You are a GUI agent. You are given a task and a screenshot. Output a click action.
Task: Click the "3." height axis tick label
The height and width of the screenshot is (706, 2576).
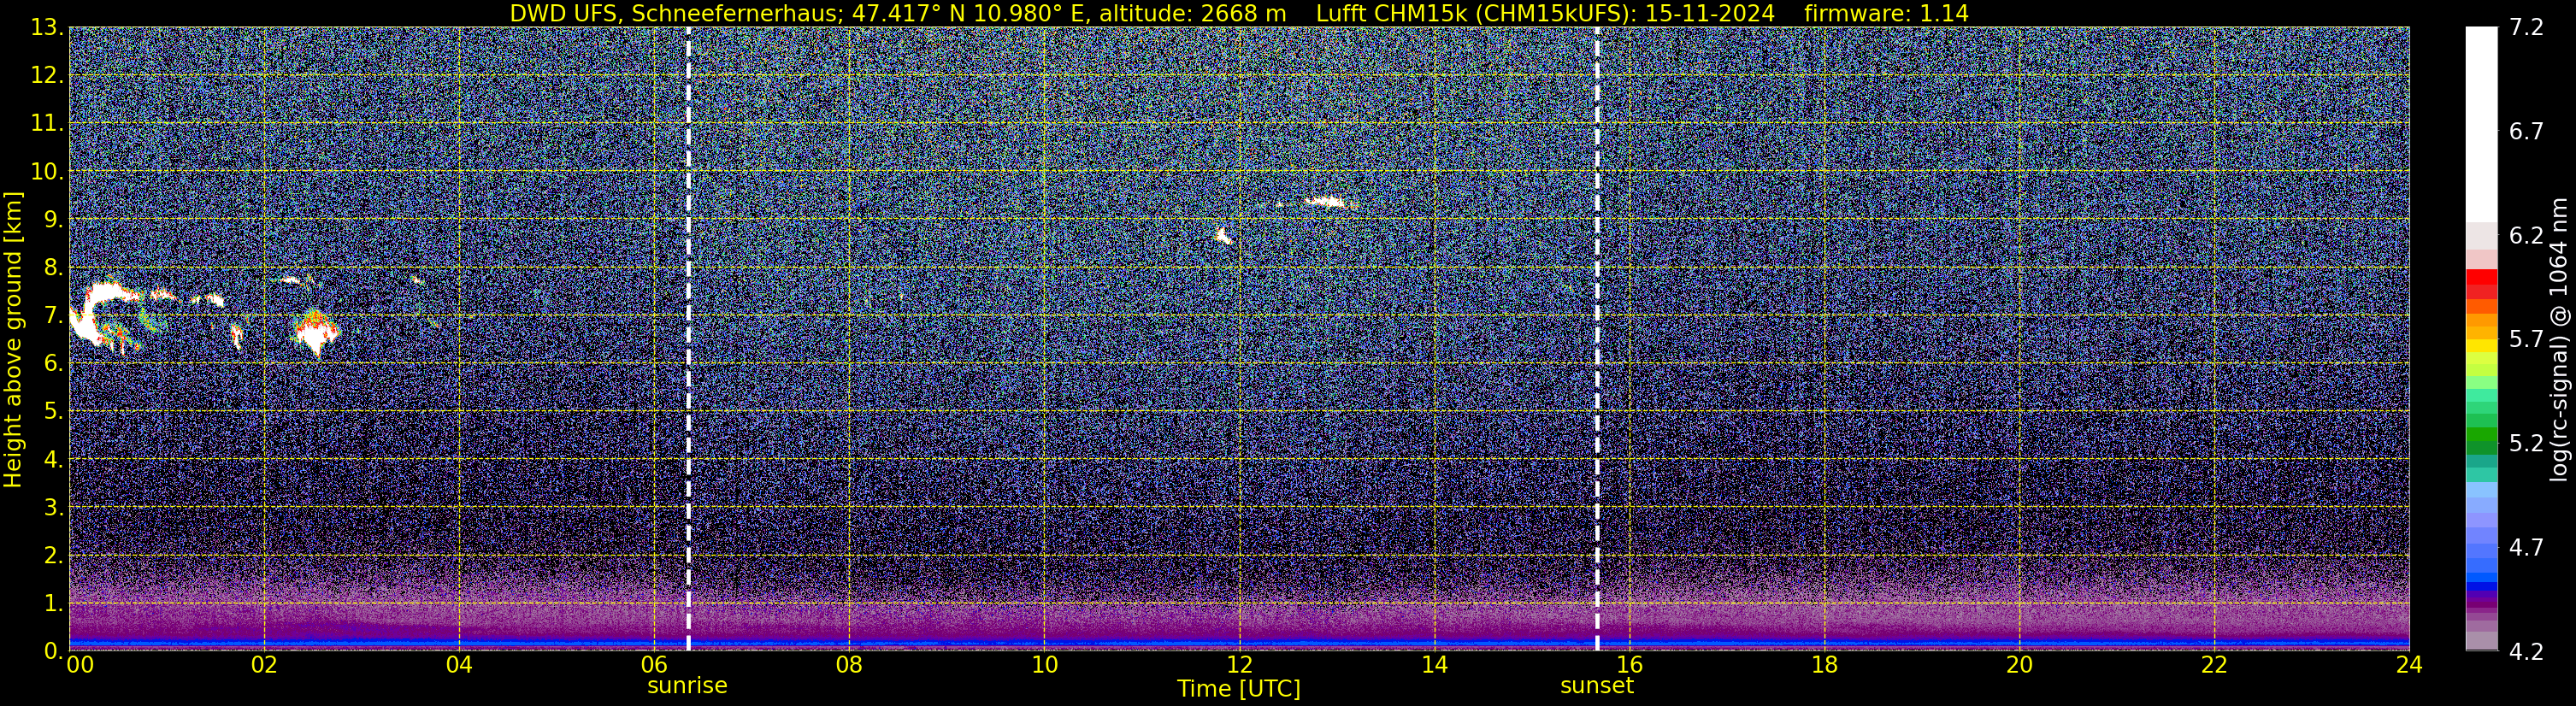coord(54,507)
